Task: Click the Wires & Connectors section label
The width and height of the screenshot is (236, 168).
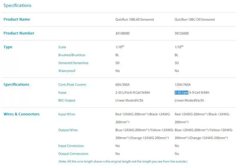Action: point(22,114)
